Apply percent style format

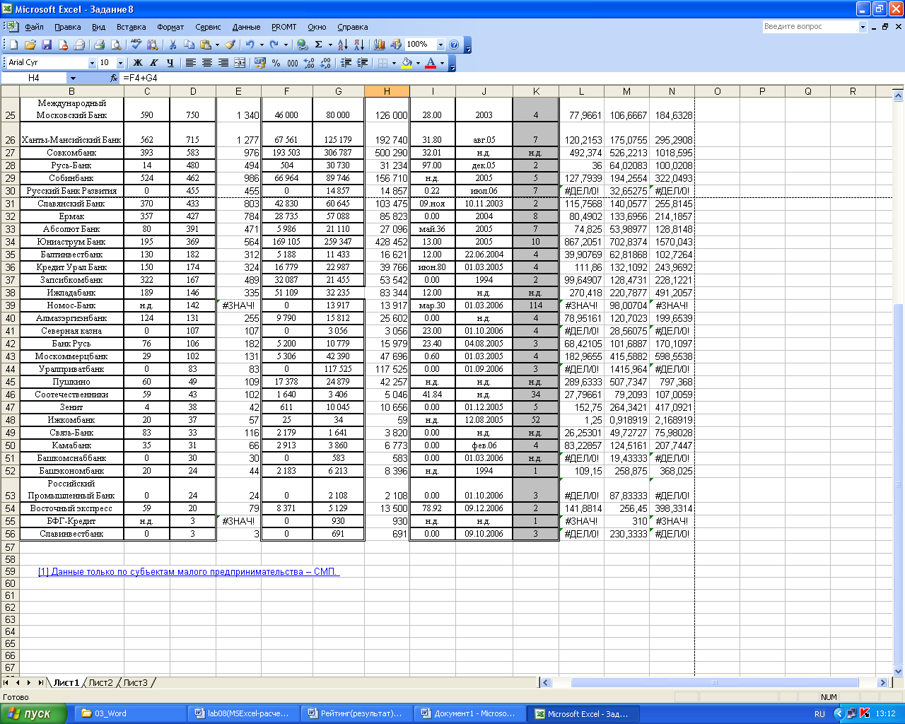[x=276, y=63]
